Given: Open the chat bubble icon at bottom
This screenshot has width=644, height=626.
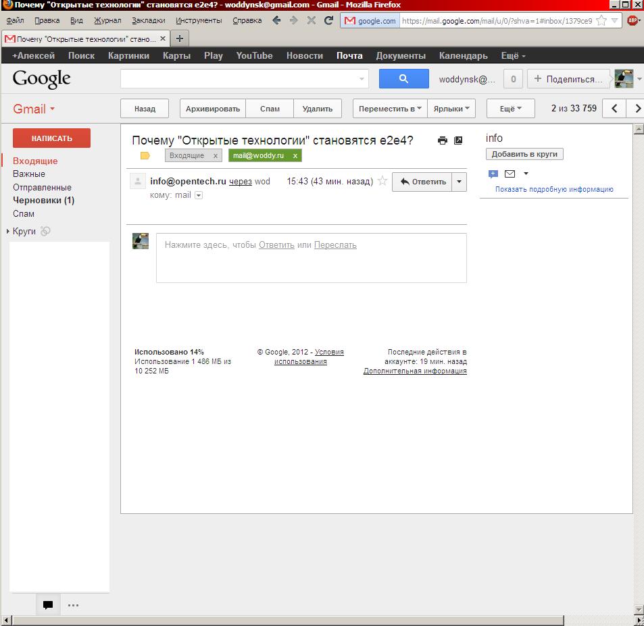Looking at the screenshot, I should pyautogui.click(x=48, y=604).
